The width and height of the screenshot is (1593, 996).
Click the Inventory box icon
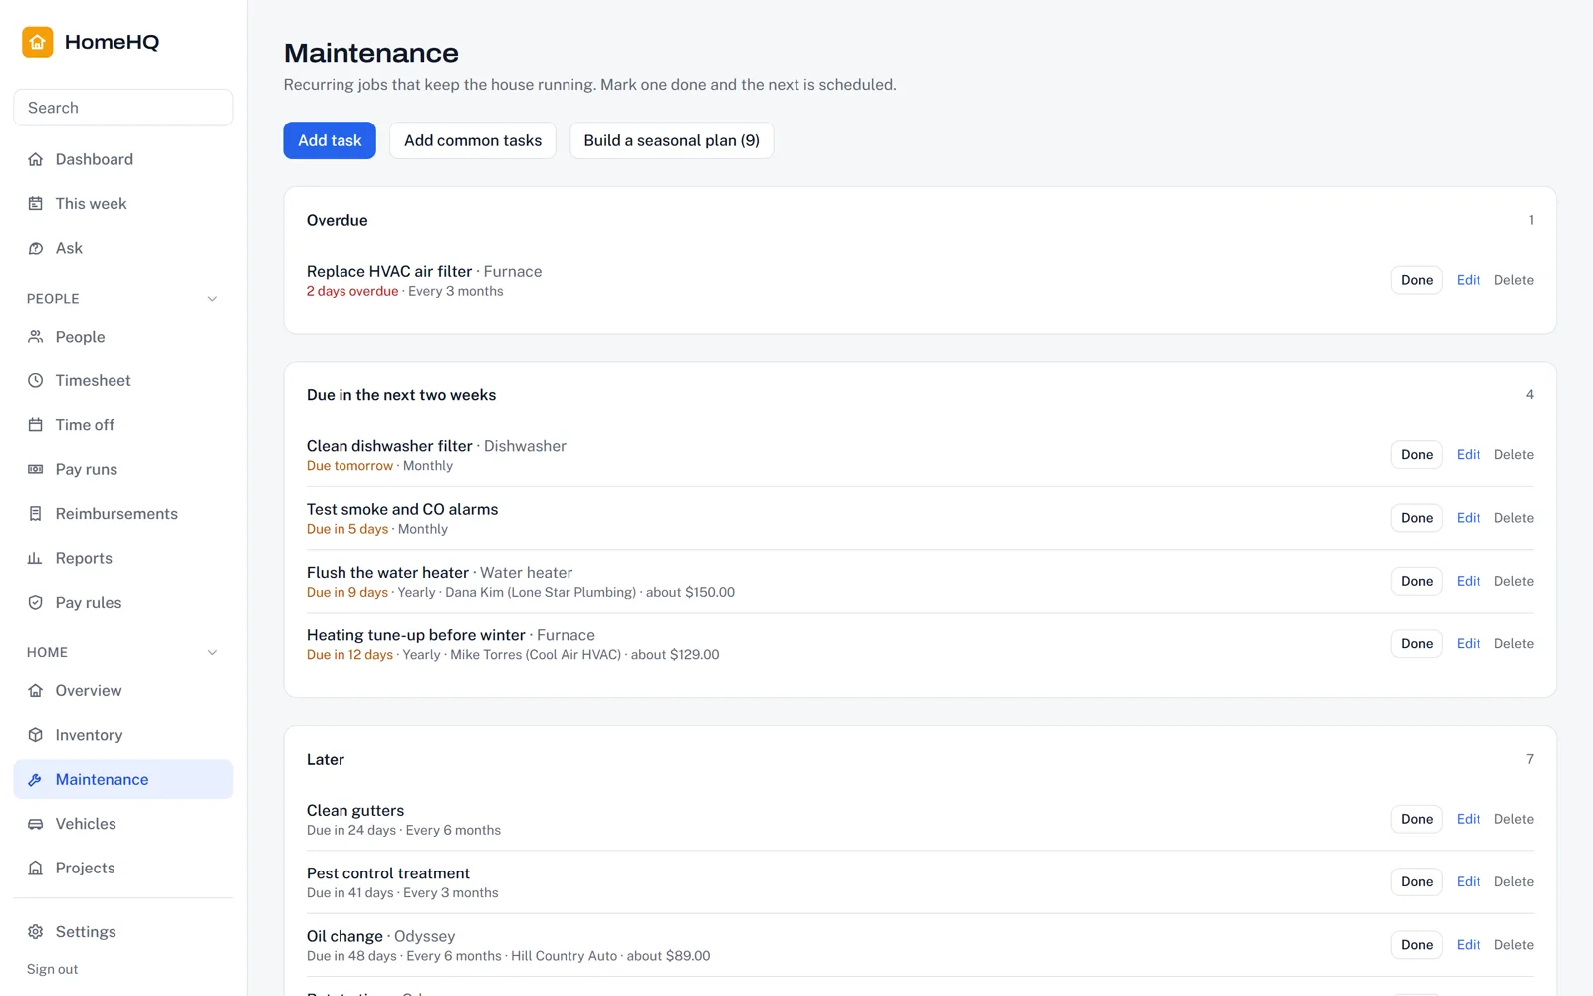tap(36, 735)
